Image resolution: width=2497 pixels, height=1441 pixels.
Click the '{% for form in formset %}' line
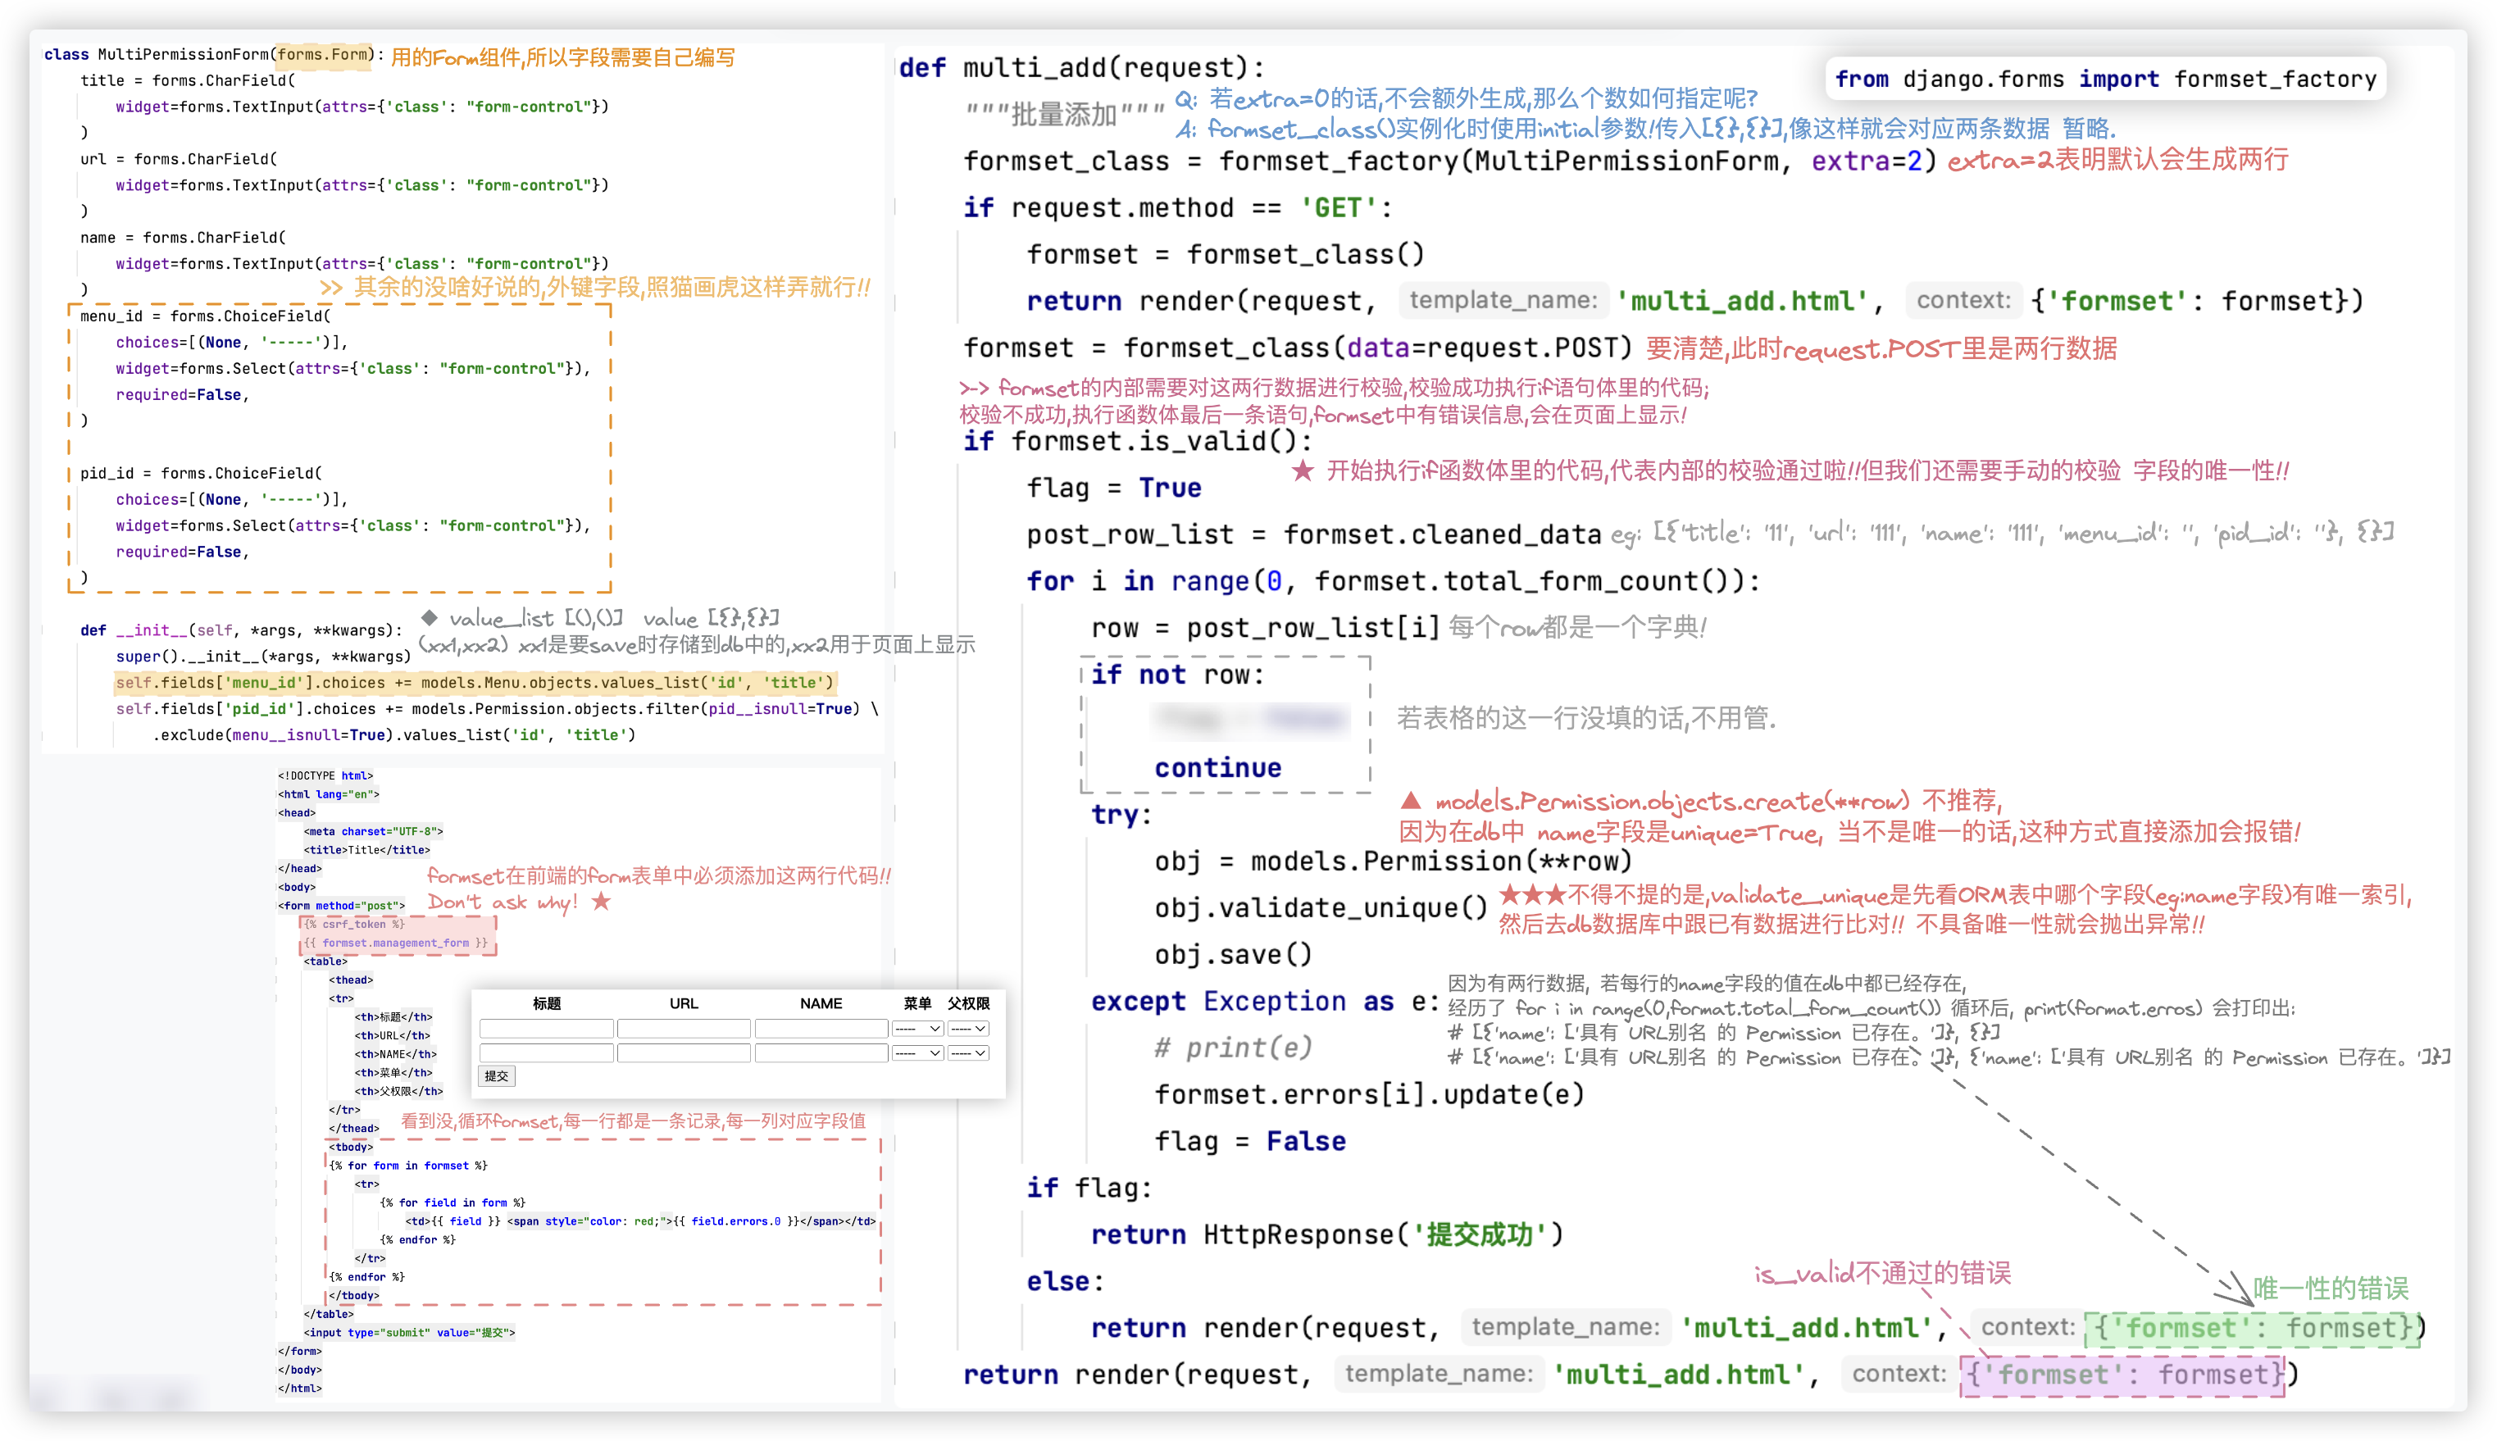(407, 1165)
